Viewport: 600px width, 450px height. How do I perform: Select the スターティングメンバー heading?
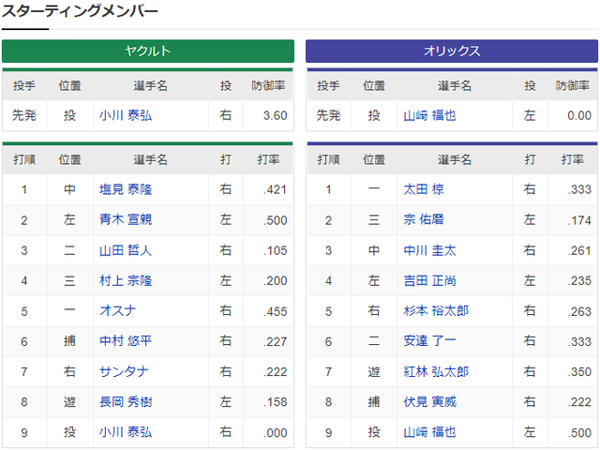pyautogui.click(x=80, y=11)
